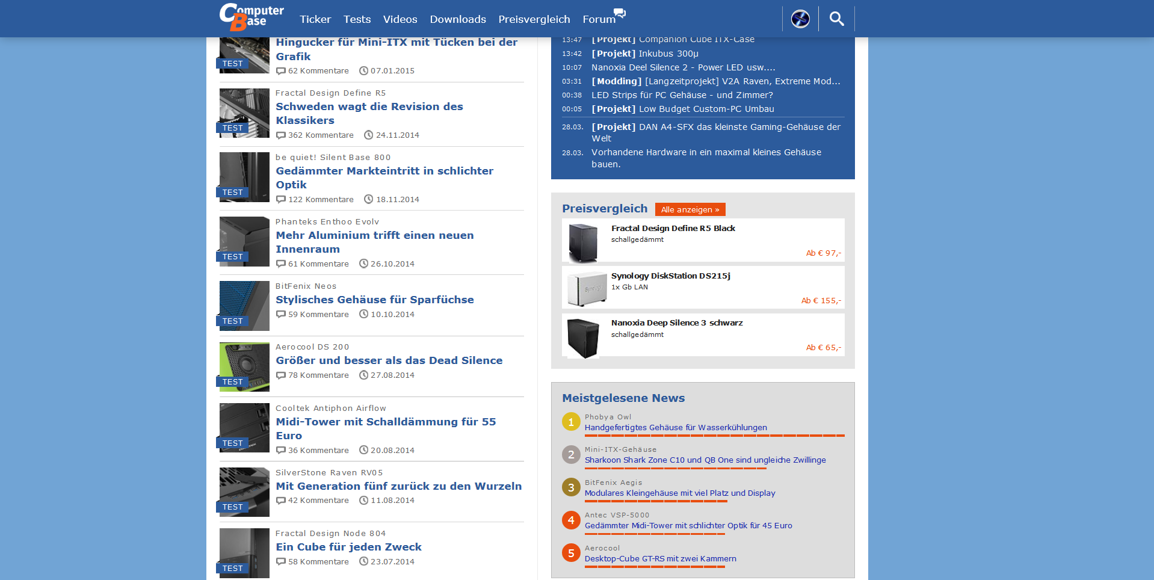Viewport: 1154px width, 580px height.
Task: Toggle the dark/light theme globe icon
Action: pos(800,19)
